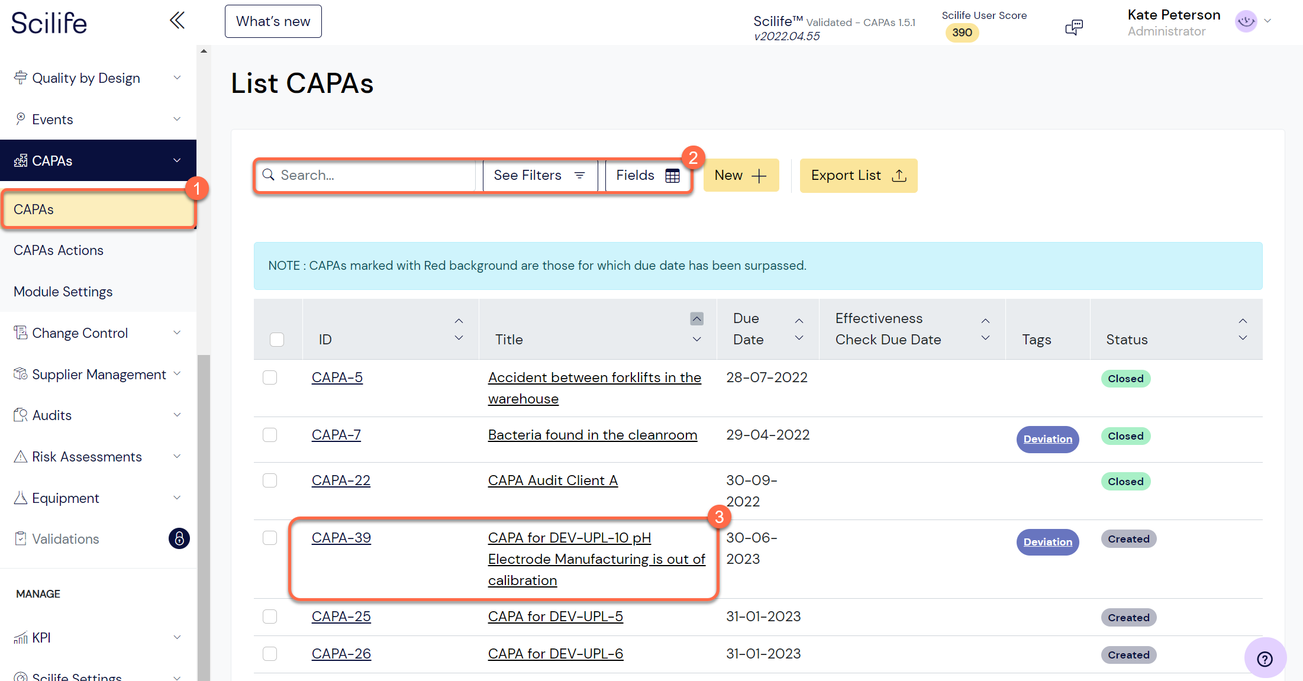Click the CAPAs puzzle icon in sidebar
Viewport: 1303px width, 681px height.
(21, 160)
